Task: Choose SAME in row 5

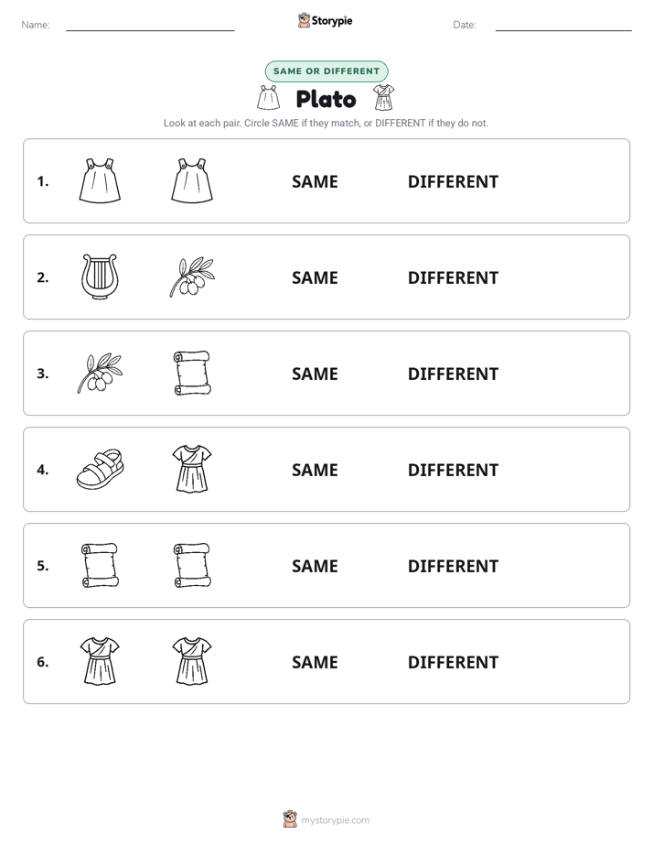Action: 315,566
